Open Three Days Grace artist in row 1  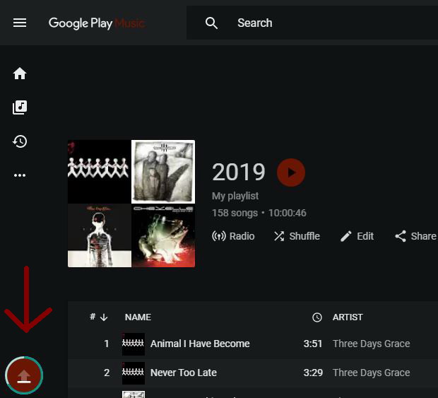click(x=371, y=344)
